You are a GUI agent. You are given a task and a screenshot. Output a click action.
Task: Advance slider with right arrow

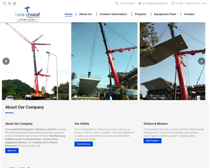click(x=202, y=61)
